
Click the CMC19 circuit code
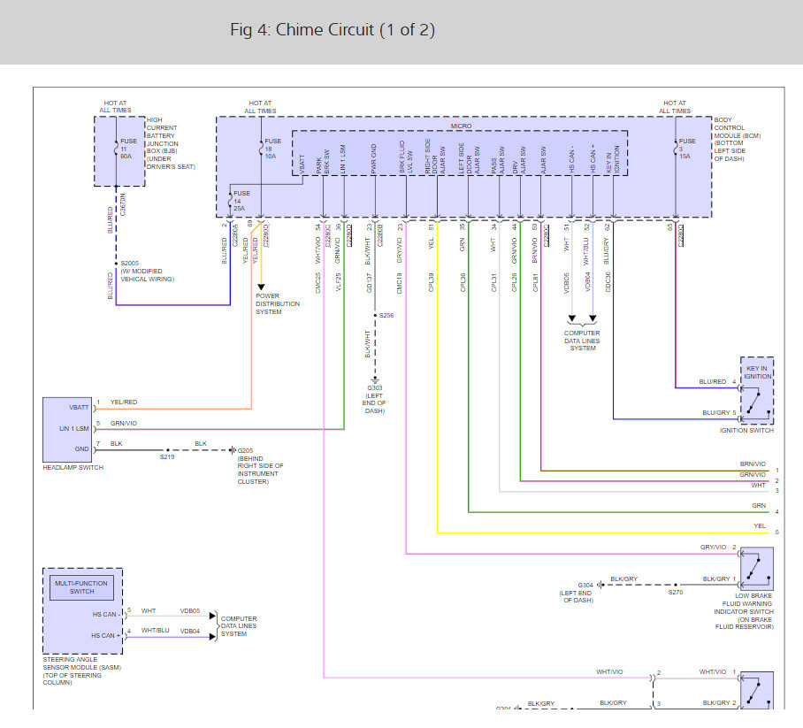[400, 283]
